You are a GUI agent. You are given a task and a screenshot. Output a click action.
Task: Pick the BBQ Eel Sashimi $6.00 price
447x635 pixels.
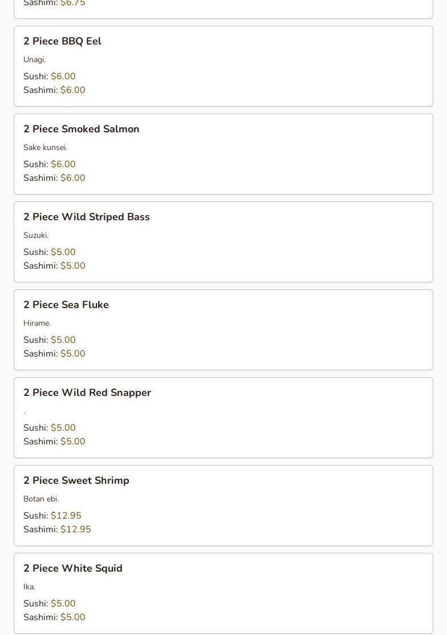click(72, 90)
